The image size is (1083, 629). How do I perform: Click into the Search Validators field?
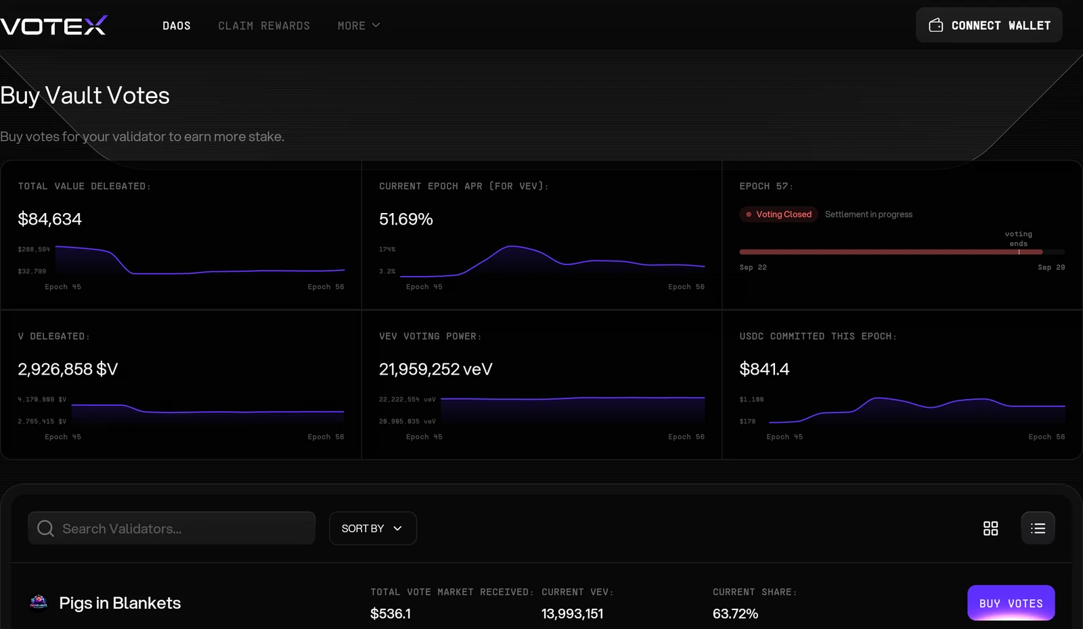click(172, 528)
